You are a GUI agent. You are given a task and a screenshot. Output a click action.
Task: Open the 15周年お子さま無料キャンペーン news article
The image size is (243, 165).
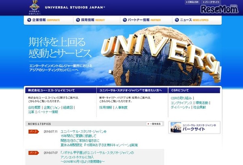pyautogui.click(x=99, y=138)
